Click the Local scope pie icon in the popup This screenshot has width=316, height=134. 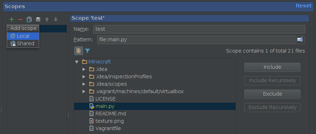[x=13, y=36]
